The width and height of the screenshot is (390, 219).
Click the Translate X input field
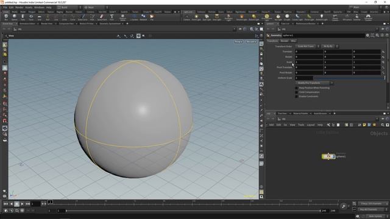tap(309, 52)
